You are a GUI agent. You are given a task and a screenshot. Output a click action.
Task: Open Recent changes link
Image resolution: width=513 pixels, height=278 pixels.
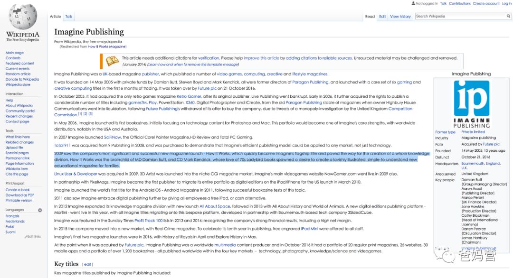[x=19, y=116]
